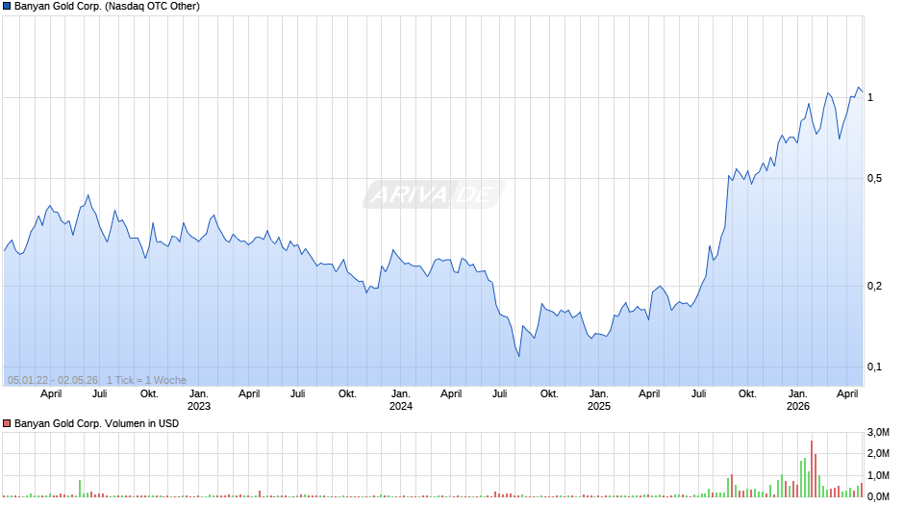Click the tallest red volume bar in 2026

point(812,469)
